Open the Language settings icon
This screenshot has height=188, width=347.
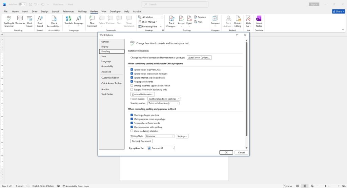79,21
